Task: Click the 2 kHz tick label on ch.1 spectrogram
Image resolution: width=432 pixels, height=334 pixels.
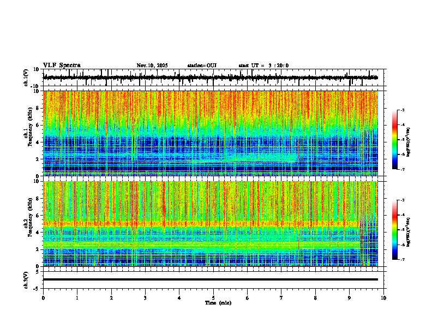Action: coord(38,159)
